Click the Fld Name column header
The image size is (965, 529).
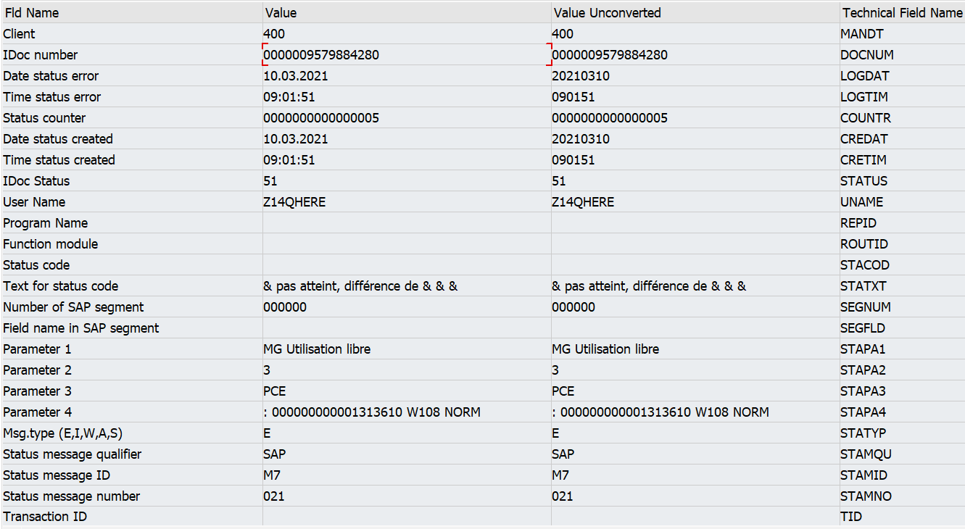pyautogui.click(x=131, y=13)
